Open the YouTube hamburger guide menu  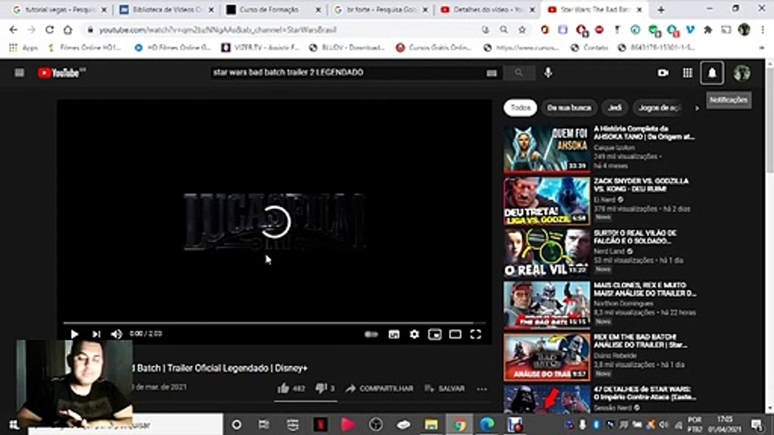[x=19, y=72]
